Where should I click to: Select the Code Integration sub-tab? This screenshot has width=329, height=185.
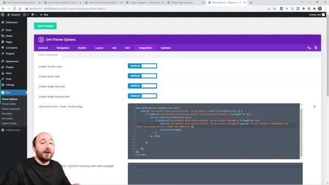coord(48,55)
